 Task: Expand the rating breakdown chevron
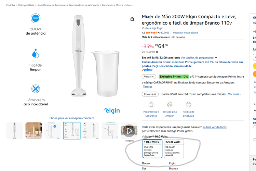pyautogui.click(x=159, y=33)
